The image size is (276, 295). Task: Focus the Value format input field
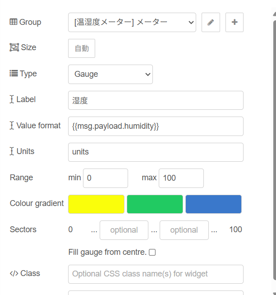pyautogui.click(x=156, y=126)
